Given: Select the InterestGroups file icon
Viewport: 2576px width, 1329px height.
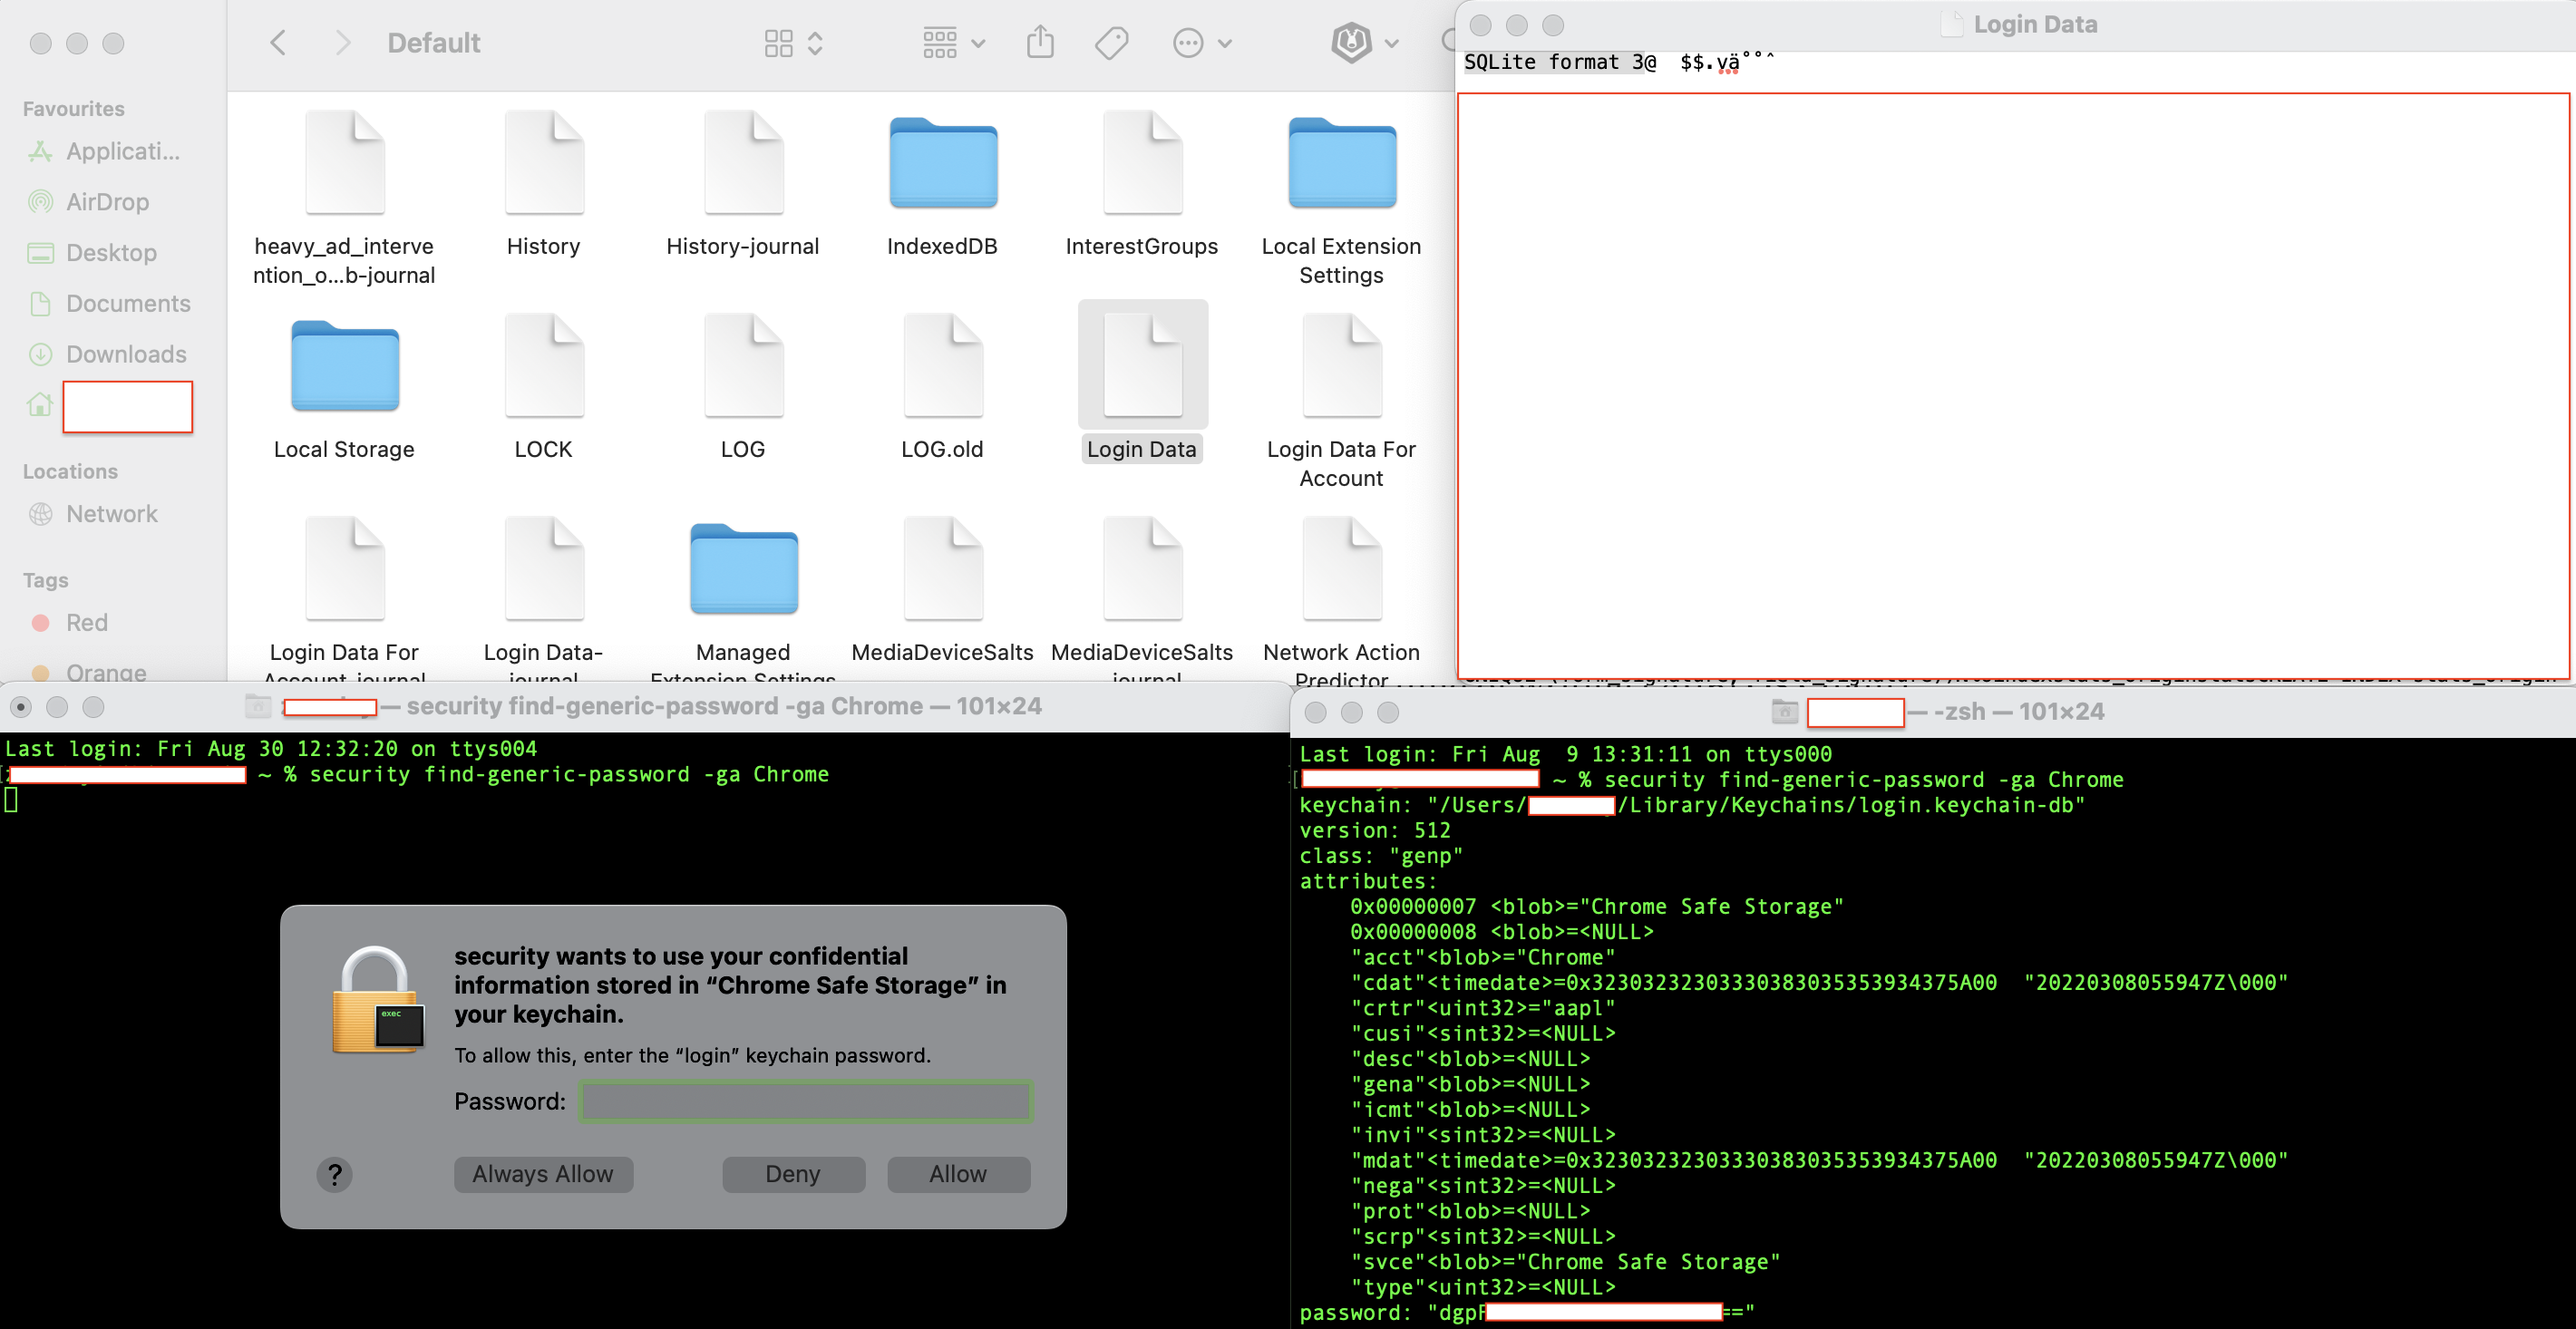Looking at the screenshot, I should coord(1142,162).
